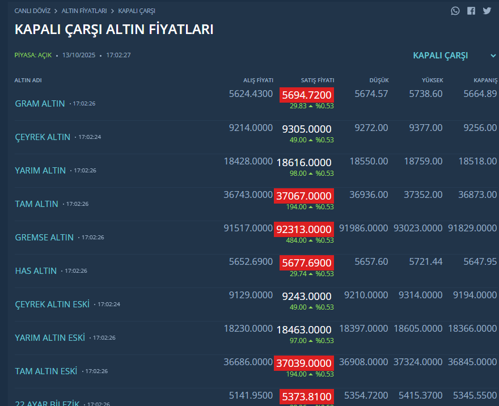This screenshot has height=406, width=499.
Task: Click HAS ALTIN name link
Action: point(36,271)
